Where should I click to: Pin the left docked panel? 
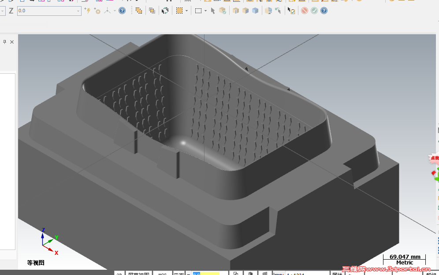(4, 42)
